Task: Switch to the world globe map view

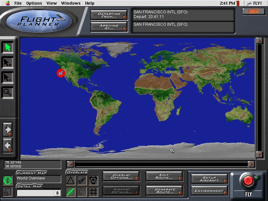Action: tap(7, 180)
